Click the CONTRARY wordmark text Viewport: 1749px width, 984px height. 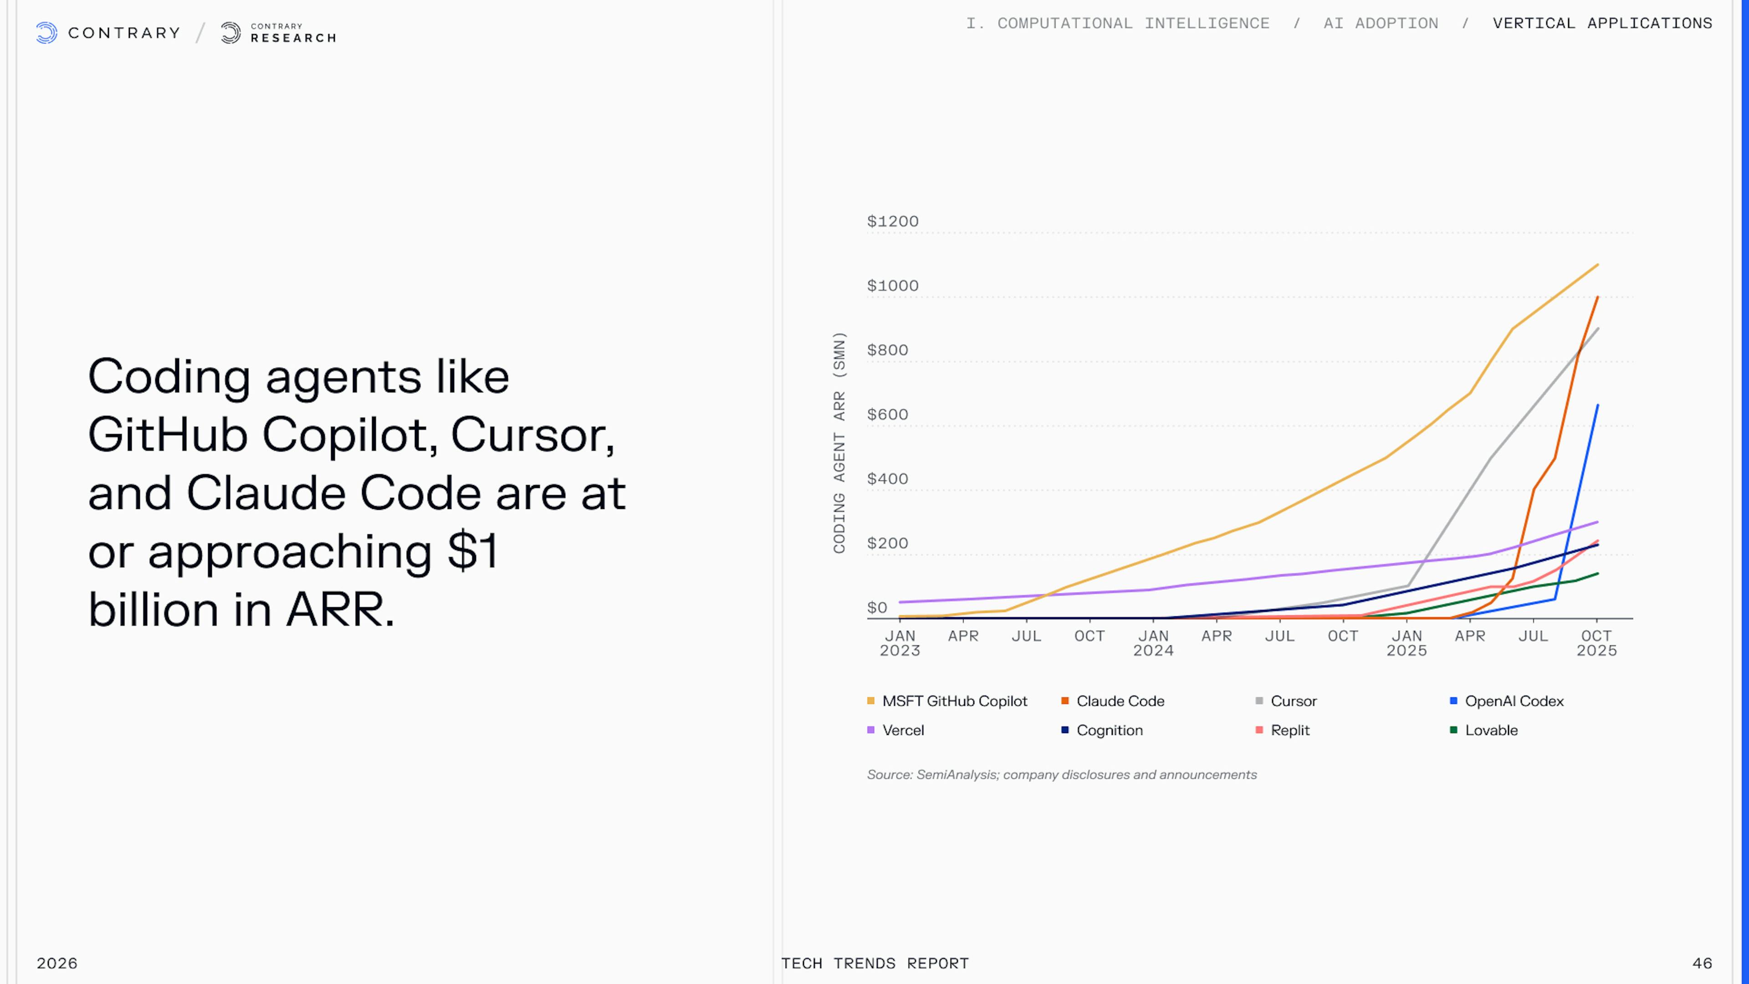124,33
